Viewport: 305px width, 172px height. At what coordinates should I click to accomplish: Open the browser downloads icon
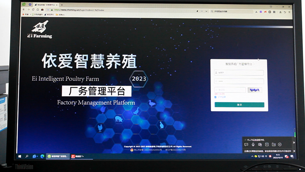(280, 12)
